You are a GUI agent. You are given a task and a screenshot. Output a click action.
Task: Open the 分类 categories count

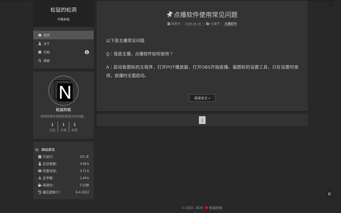[x=64, y=127]
